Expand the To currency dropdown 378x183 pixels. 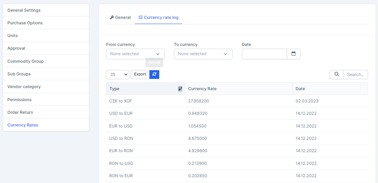pyautogui.click(x=203, y=54)
